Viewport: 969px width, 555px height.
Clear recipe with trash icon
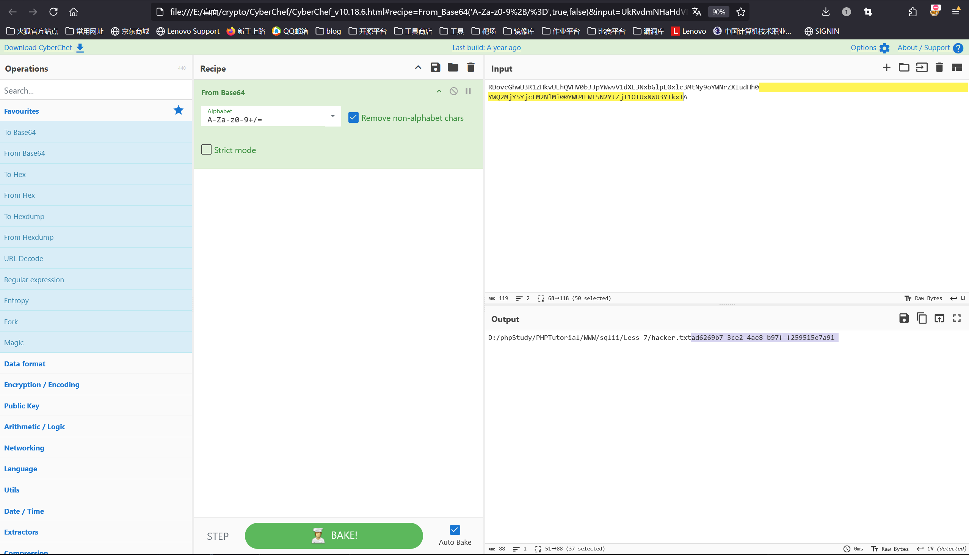(x=470, y=67)
